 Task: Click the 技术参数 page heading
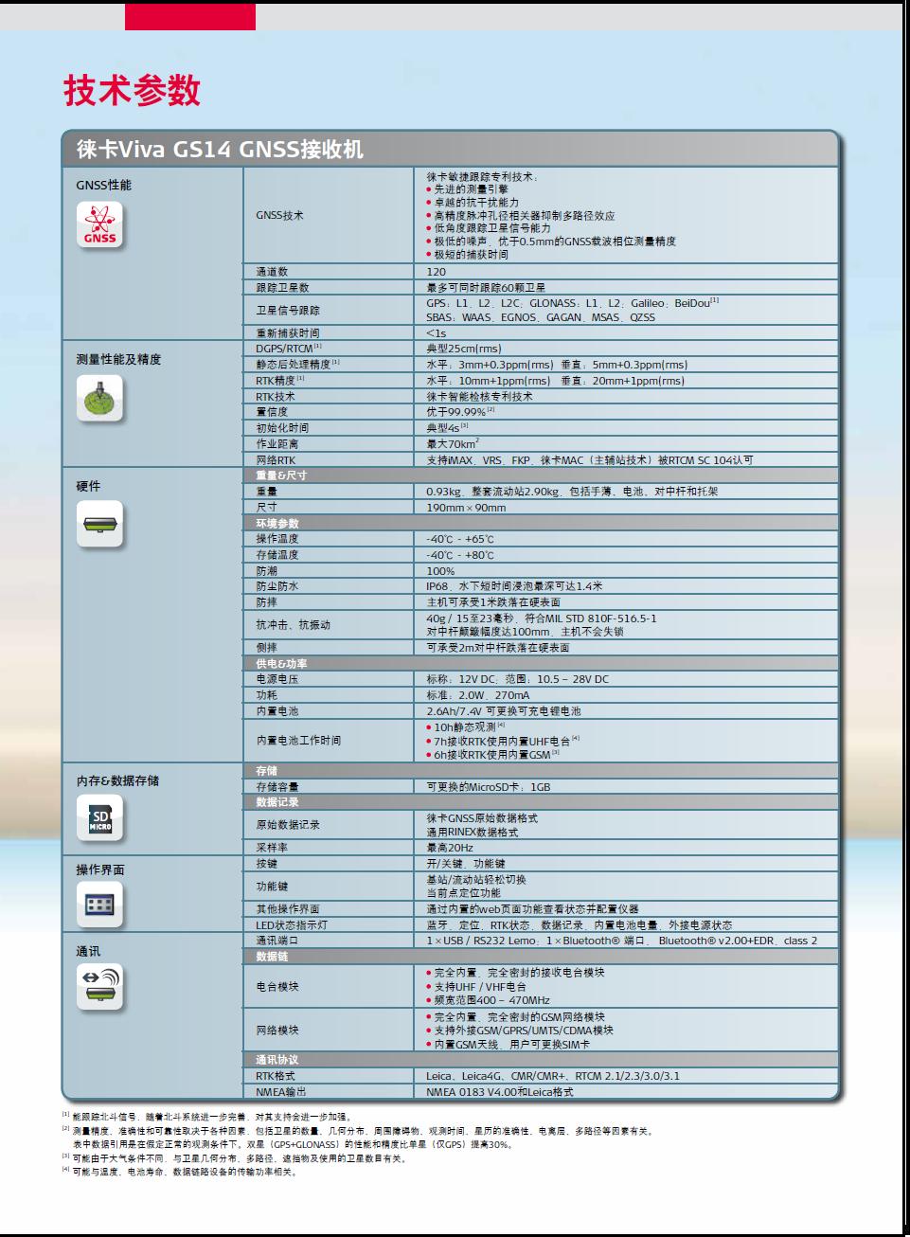pyautogui.click(x=133, y=91)
